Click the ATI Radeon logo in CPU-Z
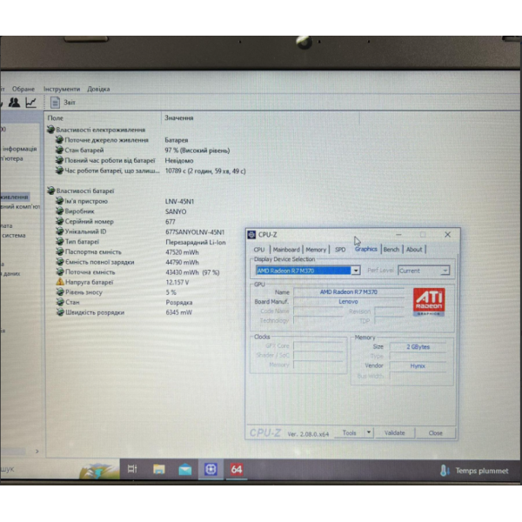This screenshot has height=522, width=522. click(x=429, y=302)
